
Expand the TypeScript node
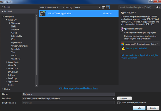pos(6,82)
